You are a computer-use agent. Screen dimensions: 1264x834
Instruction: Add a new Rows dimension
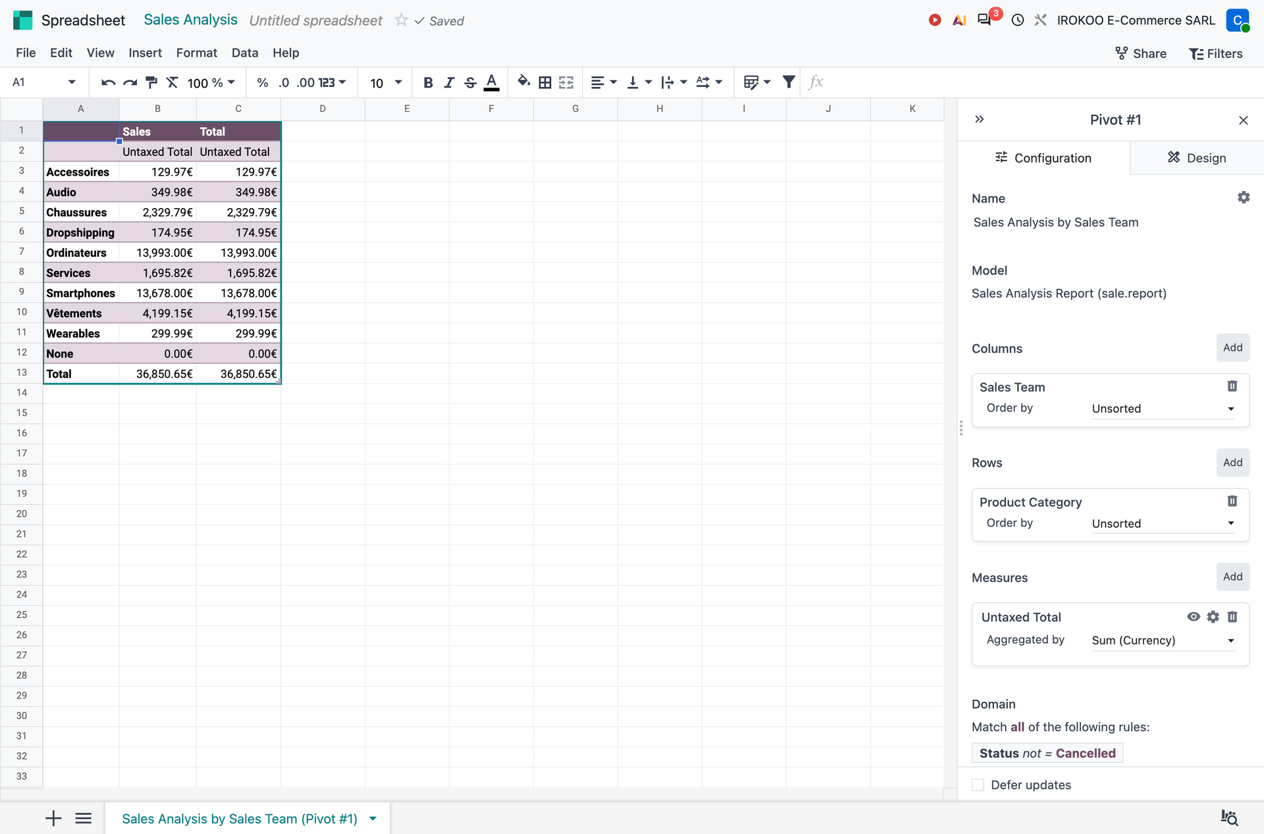coord(1232,462)
